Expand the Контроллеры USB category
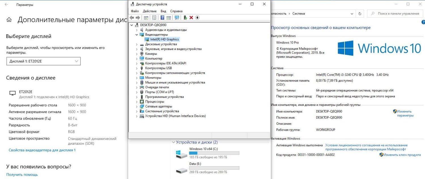This screenshot has height=179, width=425. 137,68
